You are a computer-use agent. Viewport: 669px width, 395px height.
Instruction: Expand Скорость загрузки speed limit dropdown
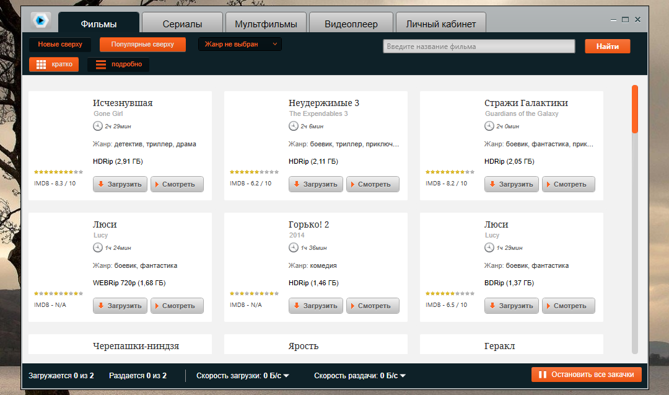point(286,376)
